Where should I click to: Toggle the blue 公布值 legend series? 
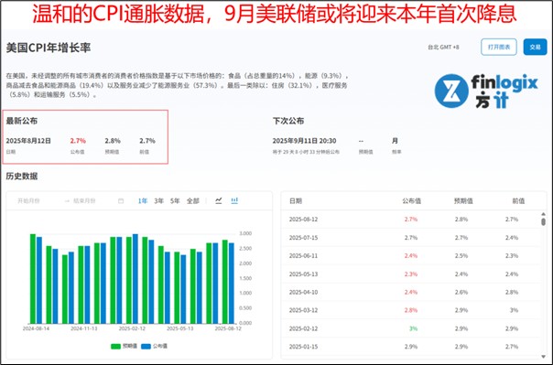pos(154,346)
